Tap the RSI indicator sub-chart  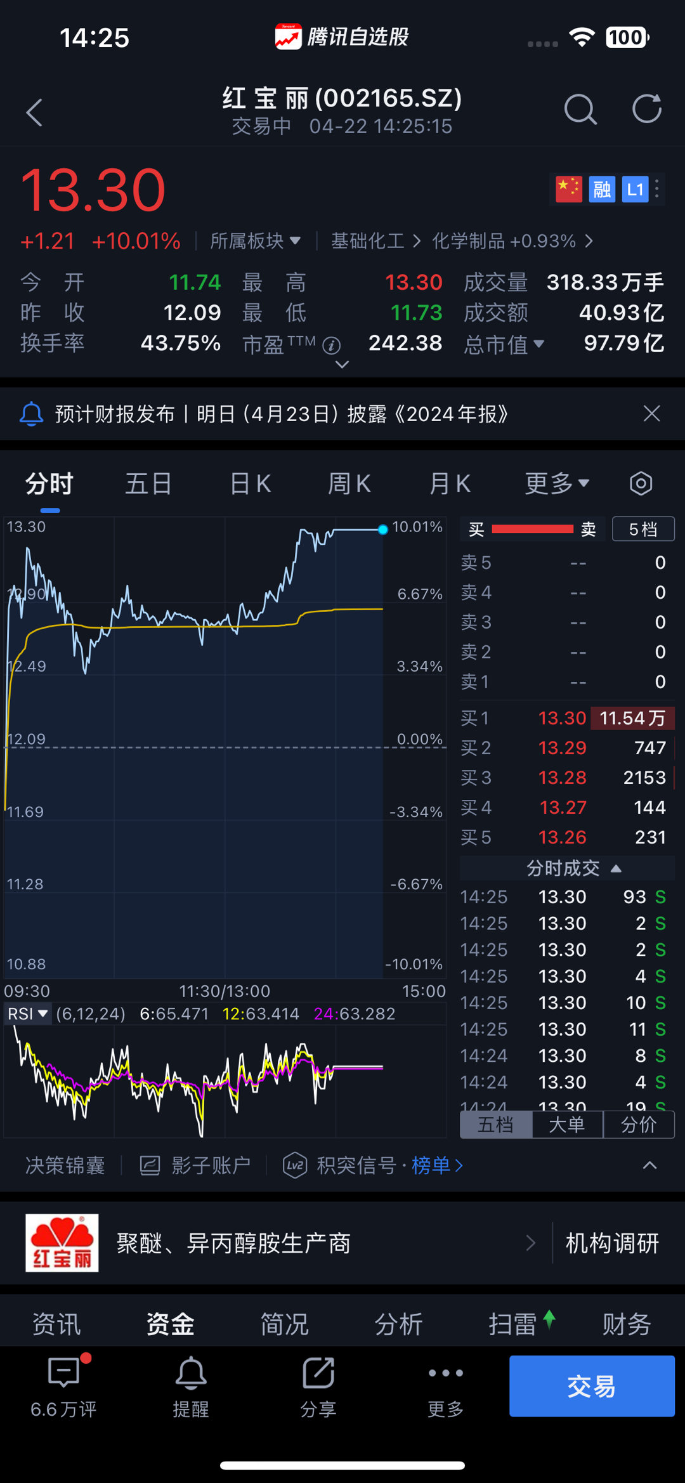225,1080
